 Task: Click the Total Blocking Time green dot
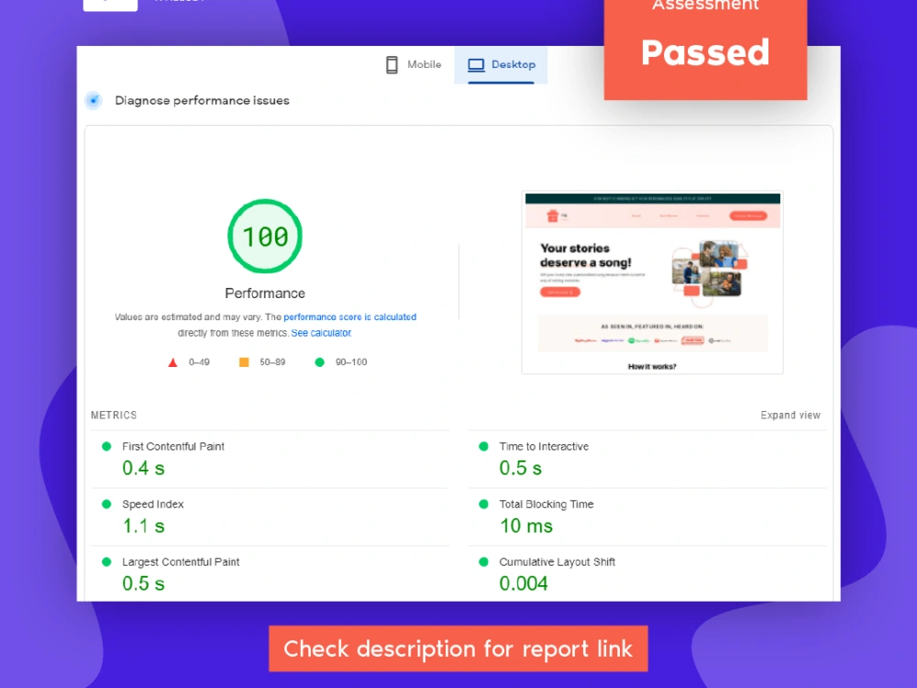[x=483, y=505]
